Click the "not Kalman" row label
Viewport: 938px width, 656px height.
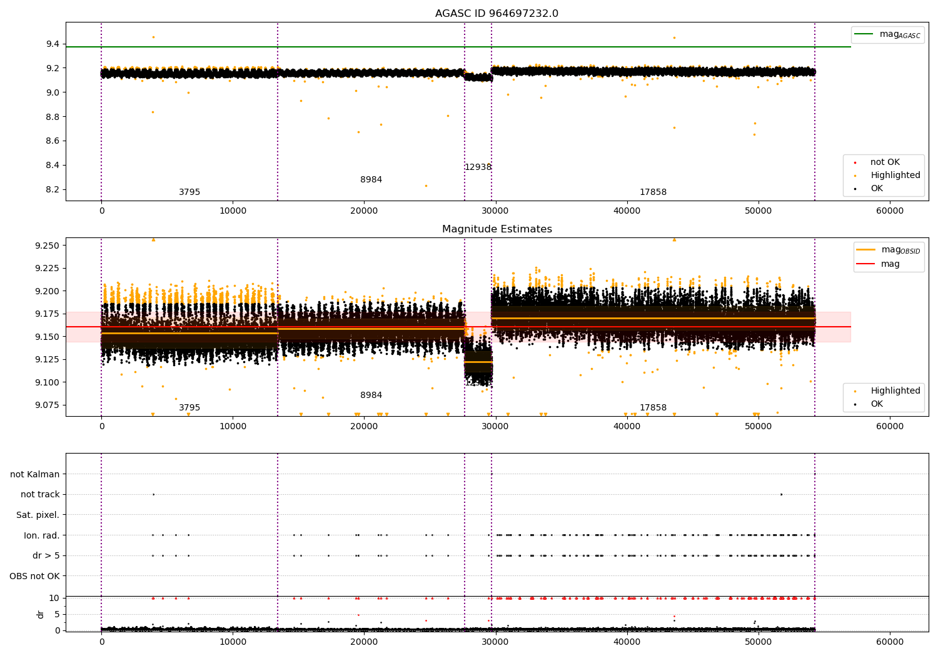35,475
